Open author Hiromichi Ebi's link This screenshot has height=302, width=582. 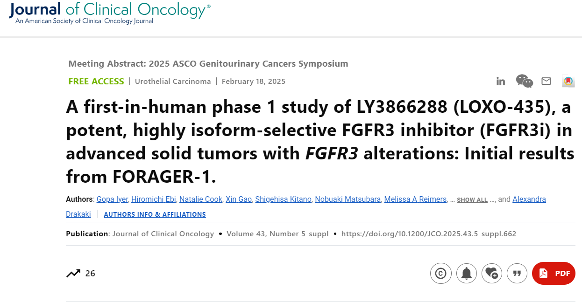tap(154, 199)
